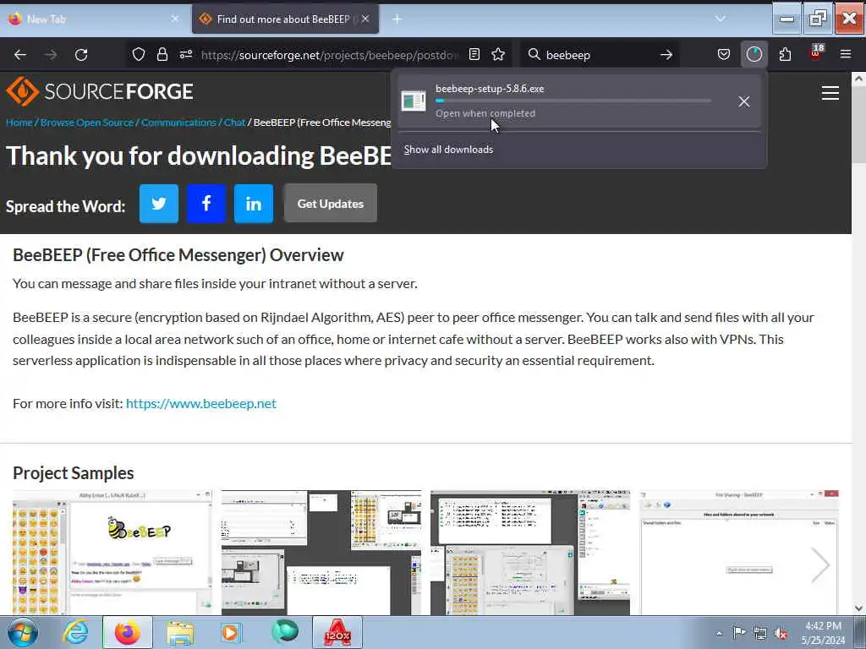This screenshot has height=649, width=866.
Task: Share on Twitter
Action: (159, 204)
